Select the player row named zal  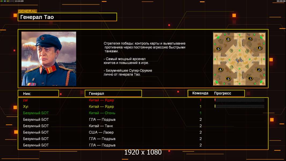tap(143, 100)
